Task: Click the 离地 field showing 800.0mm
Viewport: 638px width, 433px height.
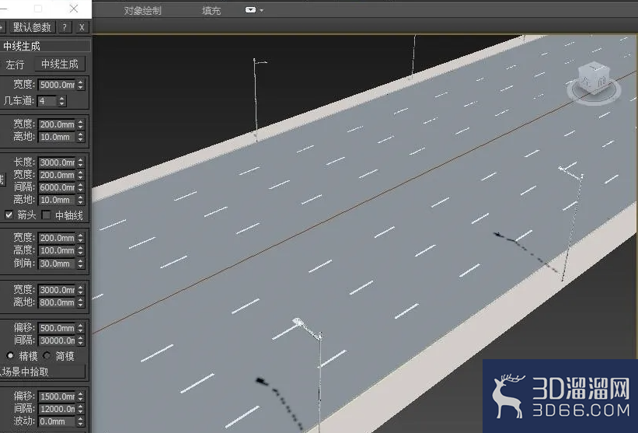Action: coord(58,302)
